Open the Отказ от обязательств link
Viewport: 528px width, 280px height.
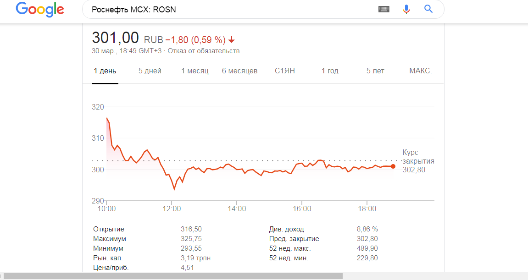[204, 51]
